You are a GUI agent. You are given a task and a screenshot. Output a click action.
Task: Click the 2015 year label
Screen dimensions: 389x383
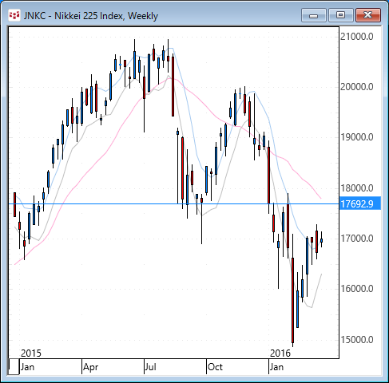click(31, 353)
